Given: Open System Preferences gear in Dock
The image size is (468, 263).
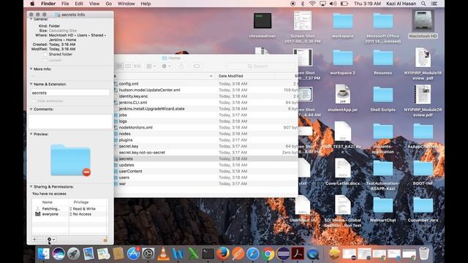Looking at the screenshot, I should (148, 254).
